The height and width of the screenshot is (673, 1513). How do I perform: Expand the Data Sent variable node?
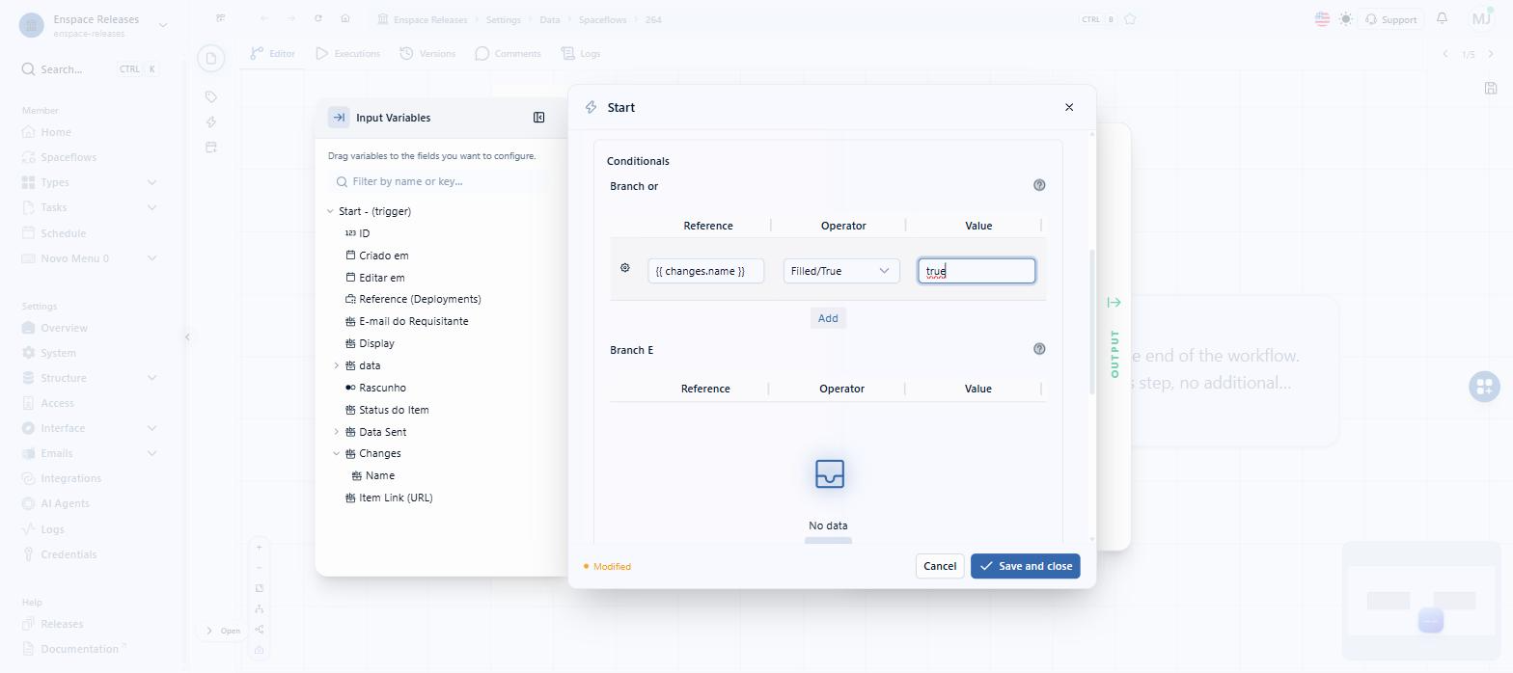pyautogui.click(x=336, y=432)
